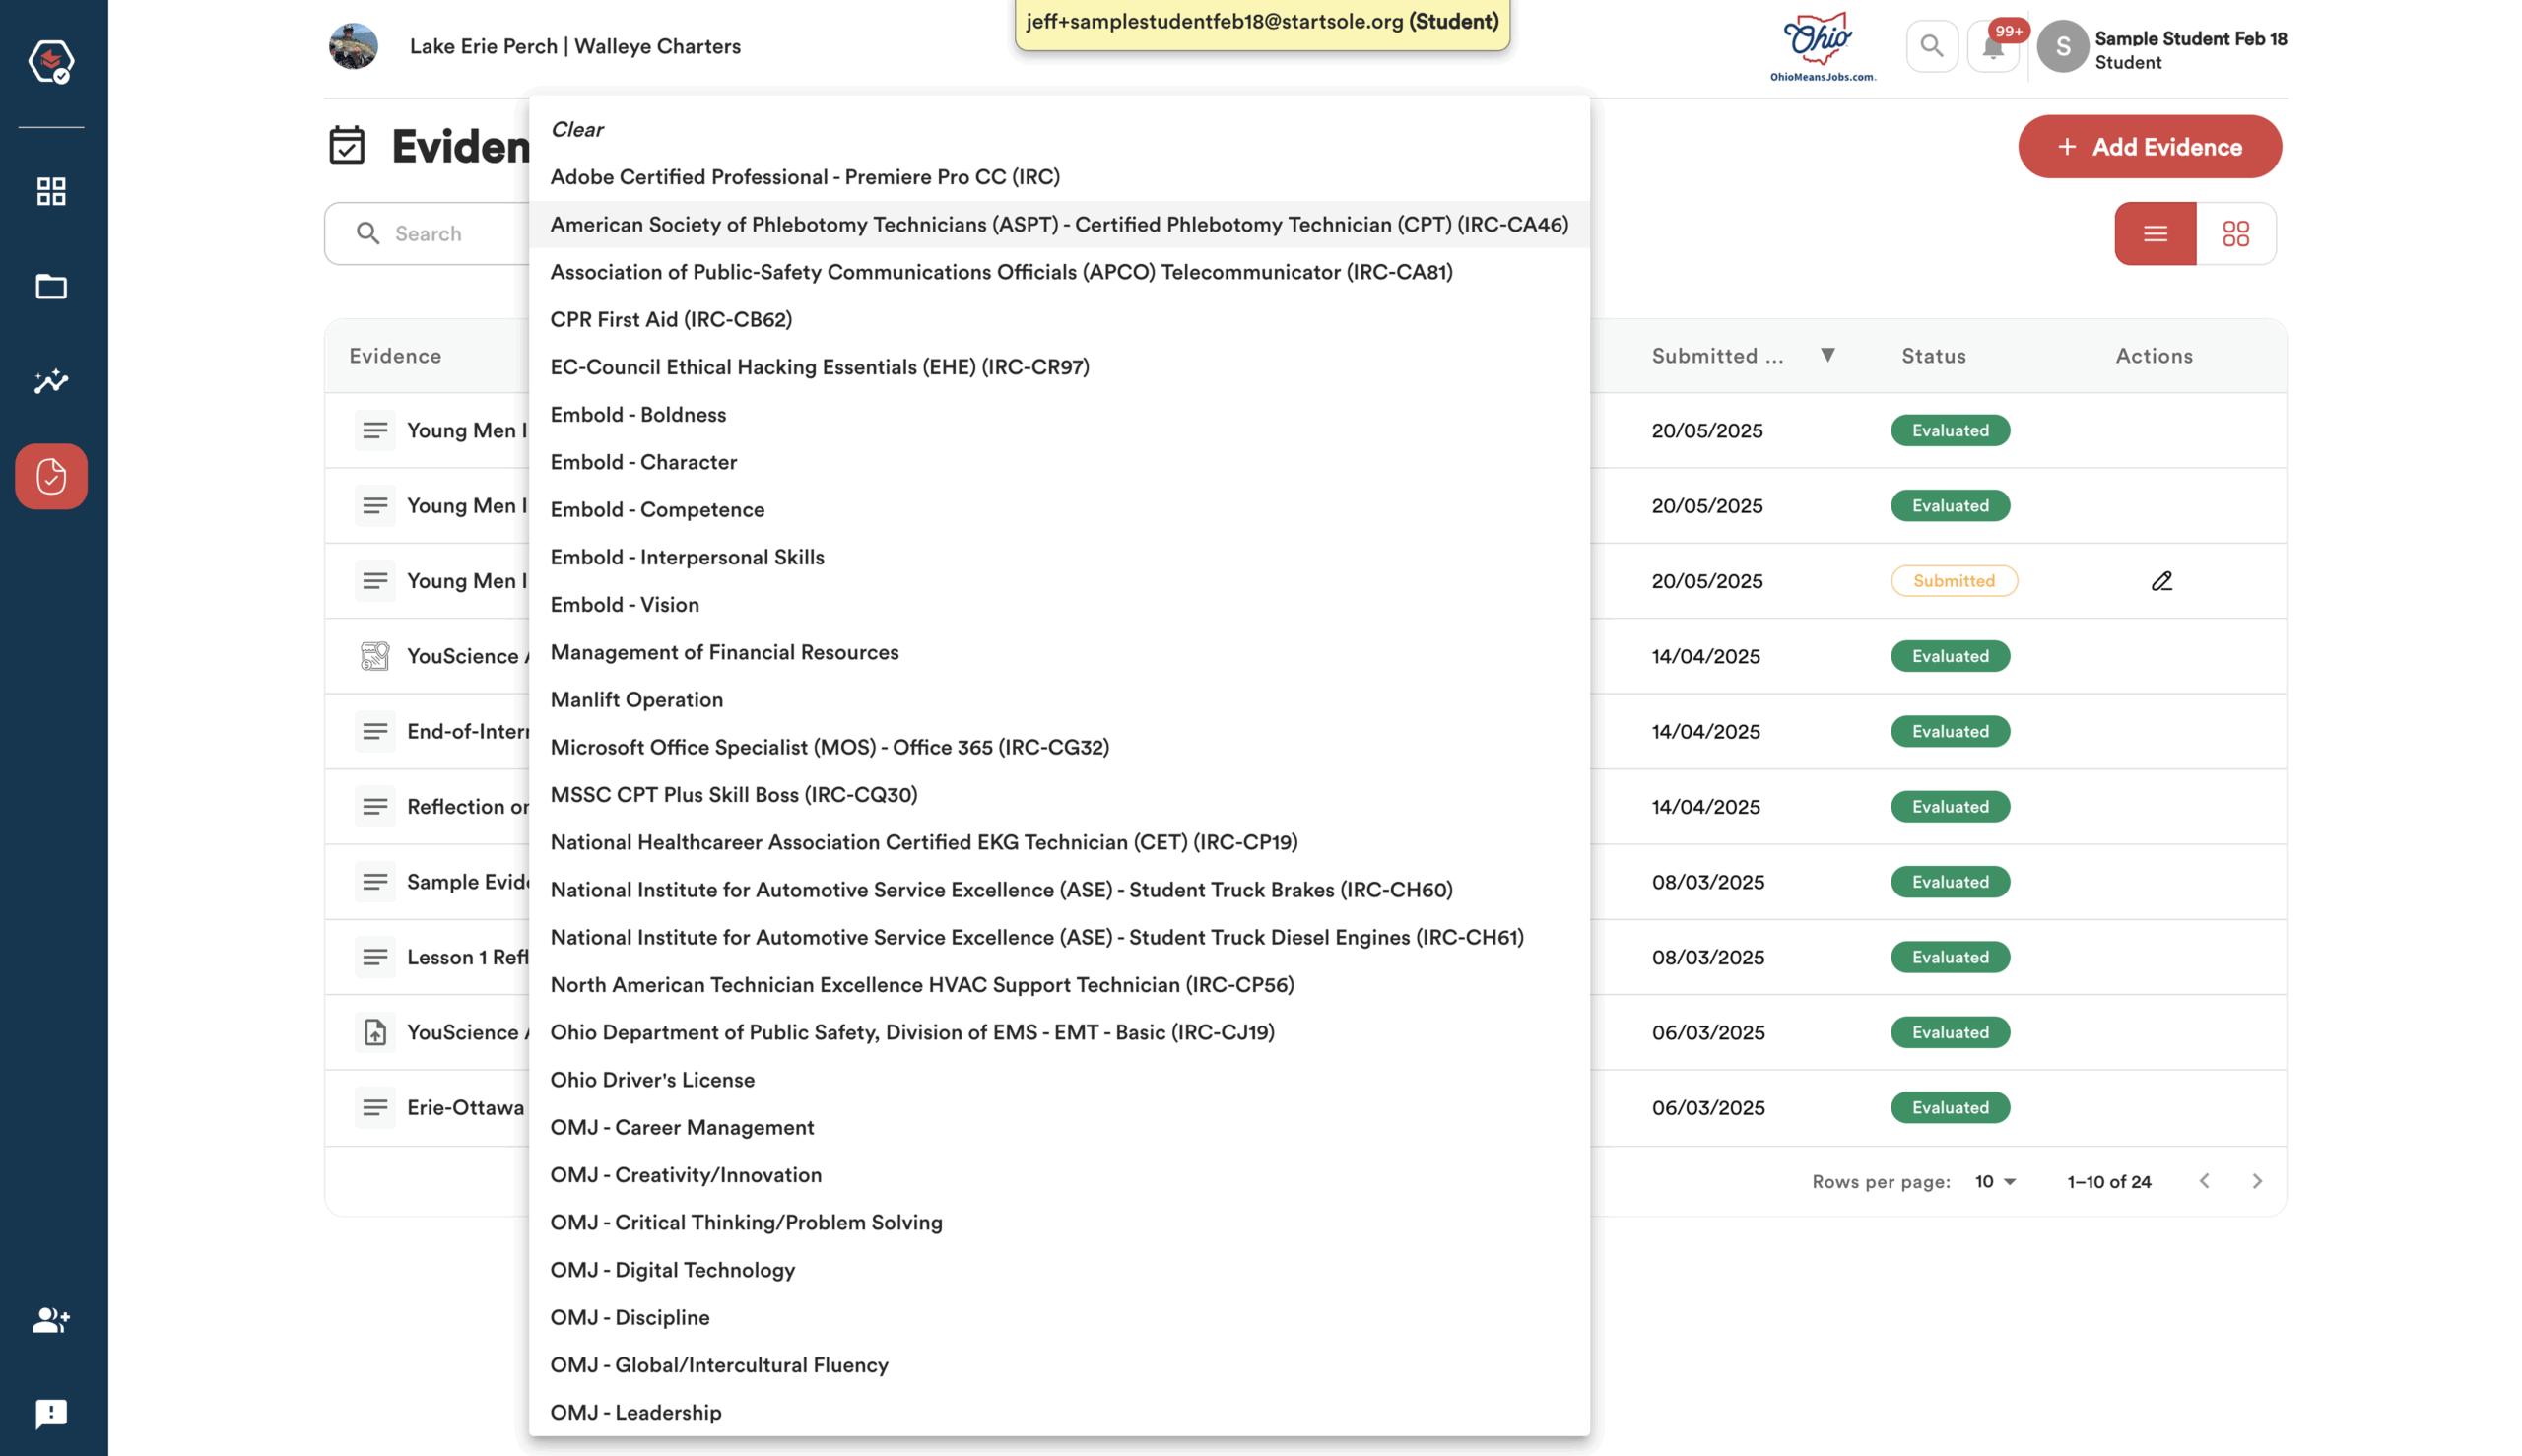The width and height of the screenshot is (2522, 1456).
Task: Select Clear in the dropdown list
Action: click(x=1059, y=129)
